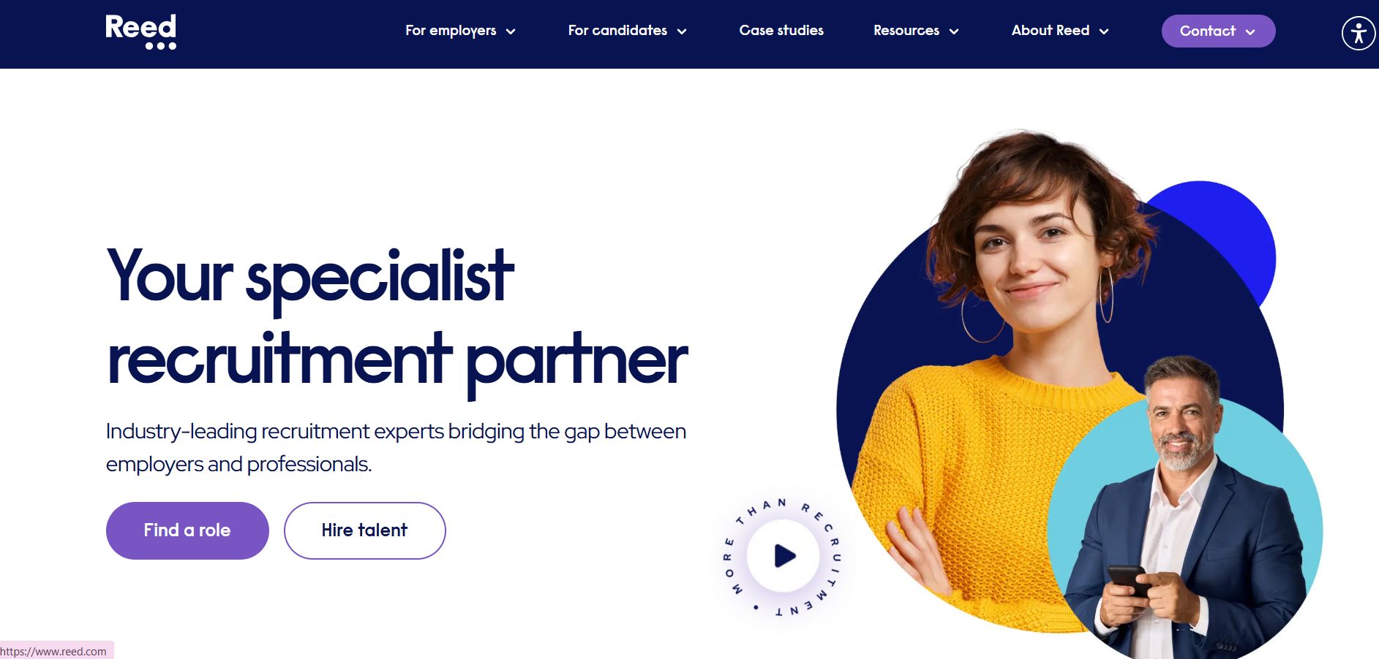Image resolution: width=1379 pixels, height=659 pixels.
Task: Expand the For employers chevron
Action: coord(511,31)
